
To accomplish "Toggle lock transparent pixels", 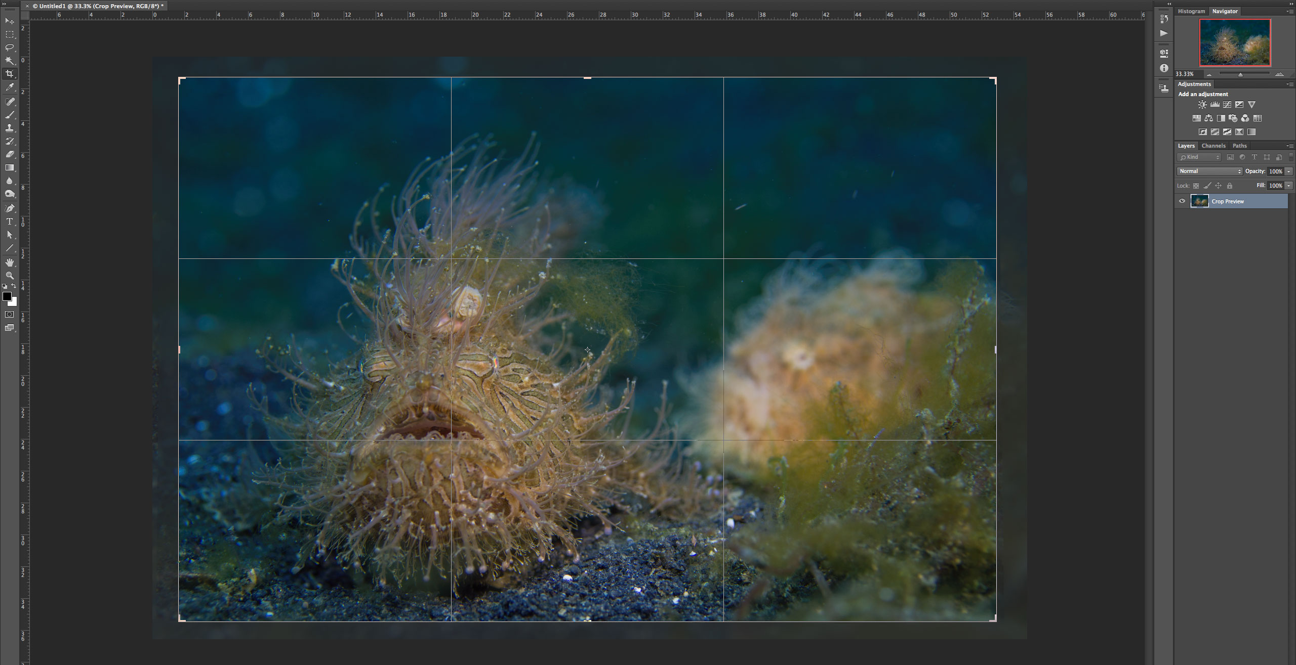I will click(1196, 186).
